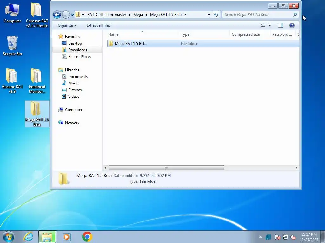Toggle the preview pane
The width and height of the screenshot is (325, 243).
coord(281,25)
